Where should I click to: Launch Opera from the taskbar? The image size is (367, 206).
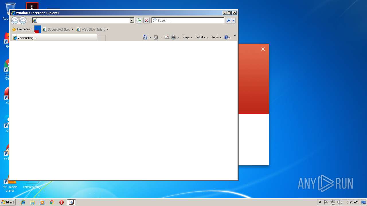click(61, 202)
